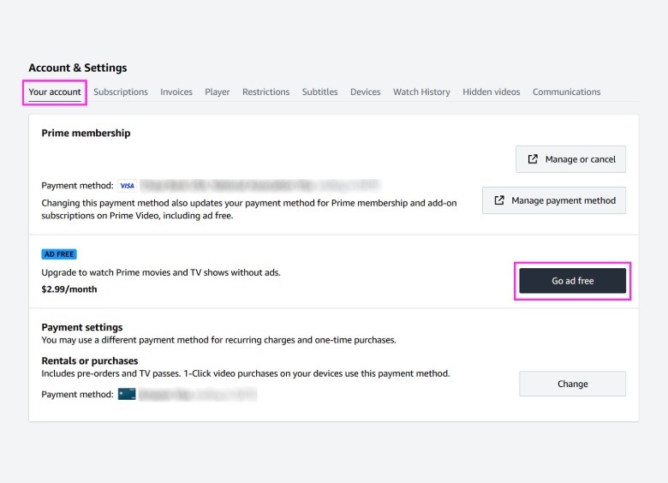Switch to the Subtitles tab
Viewport: 668px width, 483px height.
(x=319, y=92)
